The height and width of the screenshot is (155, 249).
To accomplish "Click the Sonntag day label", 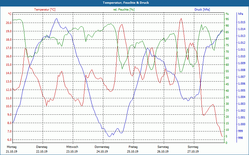I will tap(193, 147).
